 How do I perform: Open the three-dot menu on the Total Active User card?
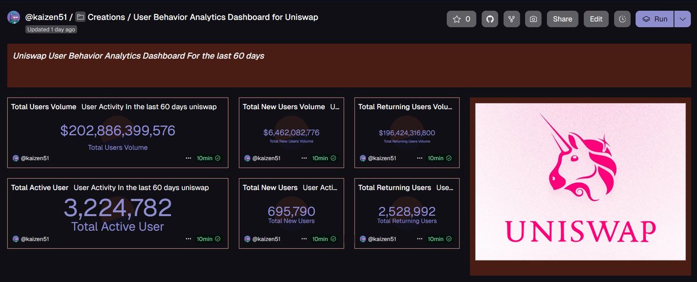pyautogui.click(x=189, y=238)
